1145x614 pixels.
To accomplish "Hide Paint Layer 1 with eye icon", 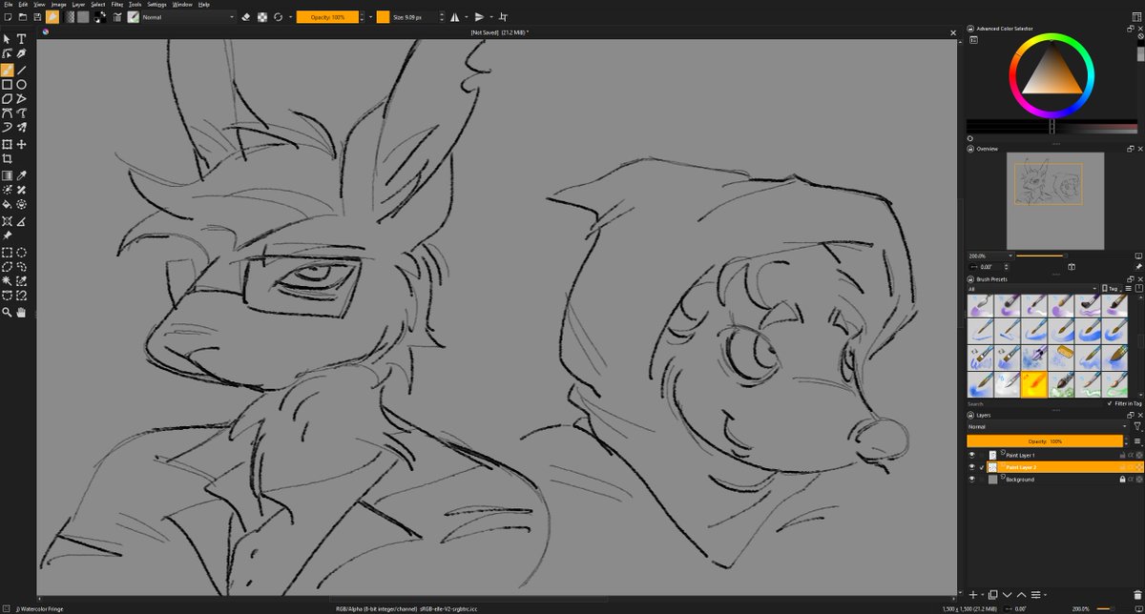I will (x=972, y=456).
